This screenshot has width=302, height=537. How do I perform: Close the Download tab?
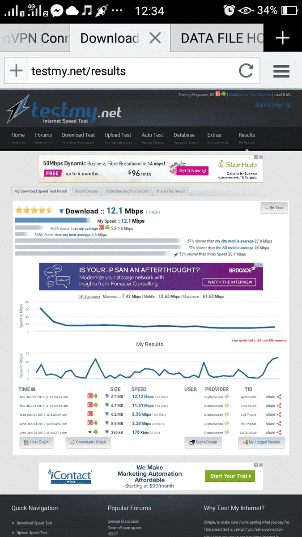tap(155, 38)
